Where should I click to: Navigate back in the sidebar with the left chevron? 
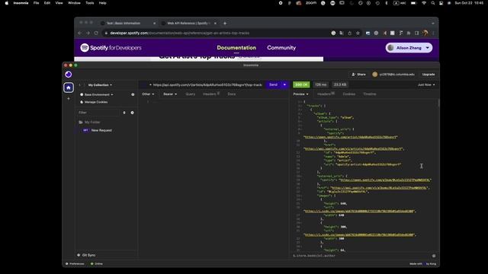point(79,84)
